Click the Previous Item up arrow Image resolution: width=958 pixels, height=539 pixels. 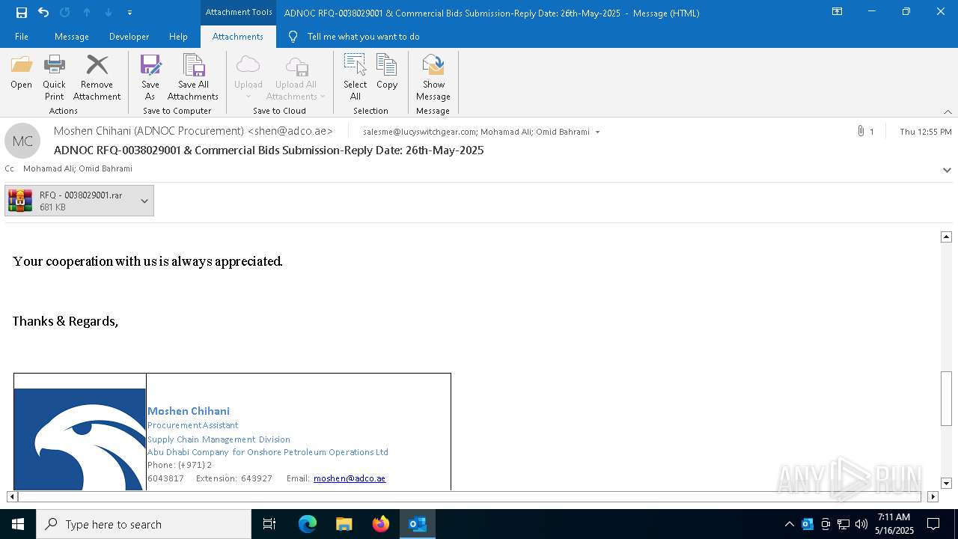click(87, 12)
